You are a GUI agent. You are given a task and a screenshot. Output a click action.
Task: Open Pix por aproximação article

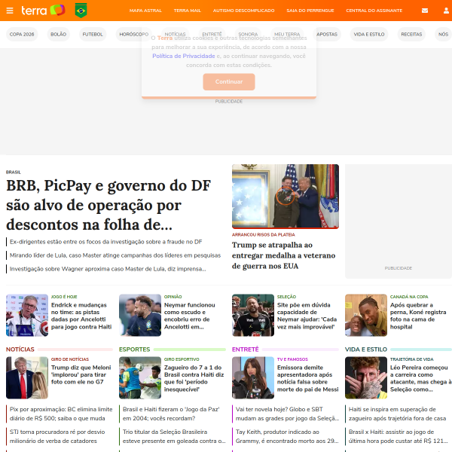click(x=61, y=414)
